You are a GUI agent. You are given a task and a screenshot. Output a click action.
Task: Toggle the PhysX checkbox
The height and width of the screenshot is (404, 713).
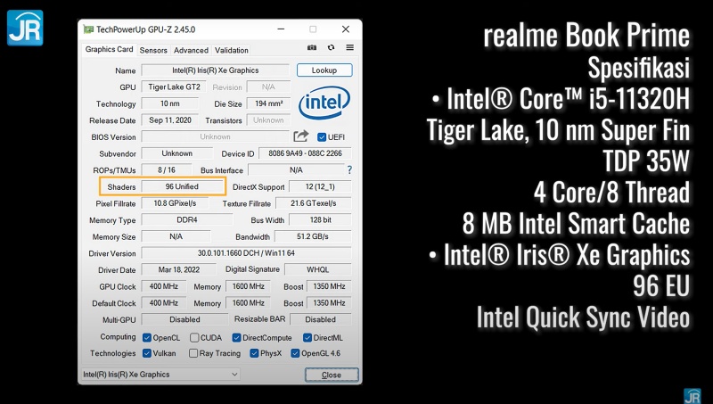coord(254,353)
